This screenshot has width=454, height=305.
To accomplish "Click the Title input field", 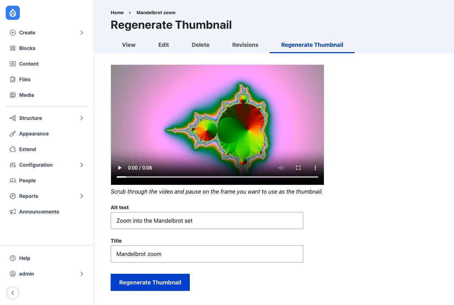I will coord(207,254).
